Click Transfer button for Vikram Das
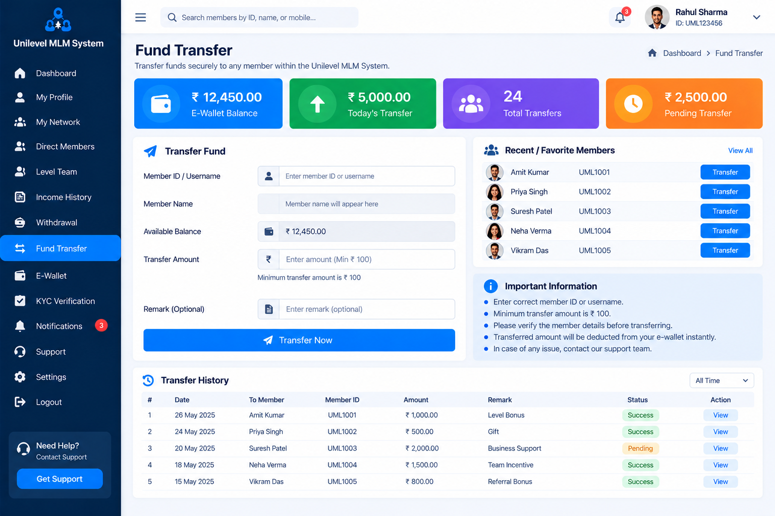The width and height of the screenshot is (775, 516). pos(725,250)
